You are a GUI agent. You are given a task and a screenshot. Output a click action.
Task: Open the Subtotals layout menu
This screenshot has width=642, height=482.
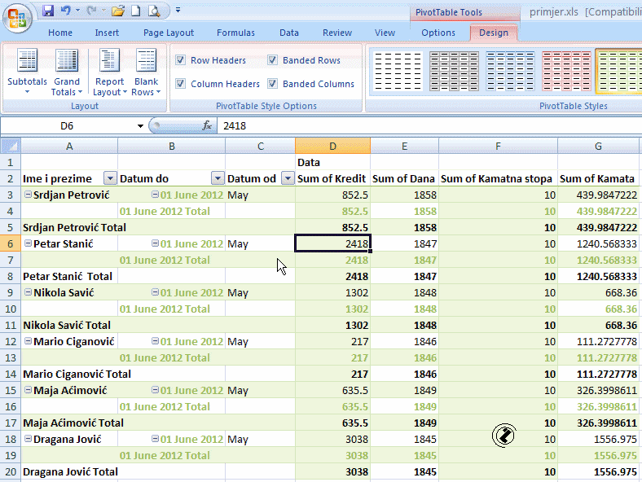(x=27, y=72)
